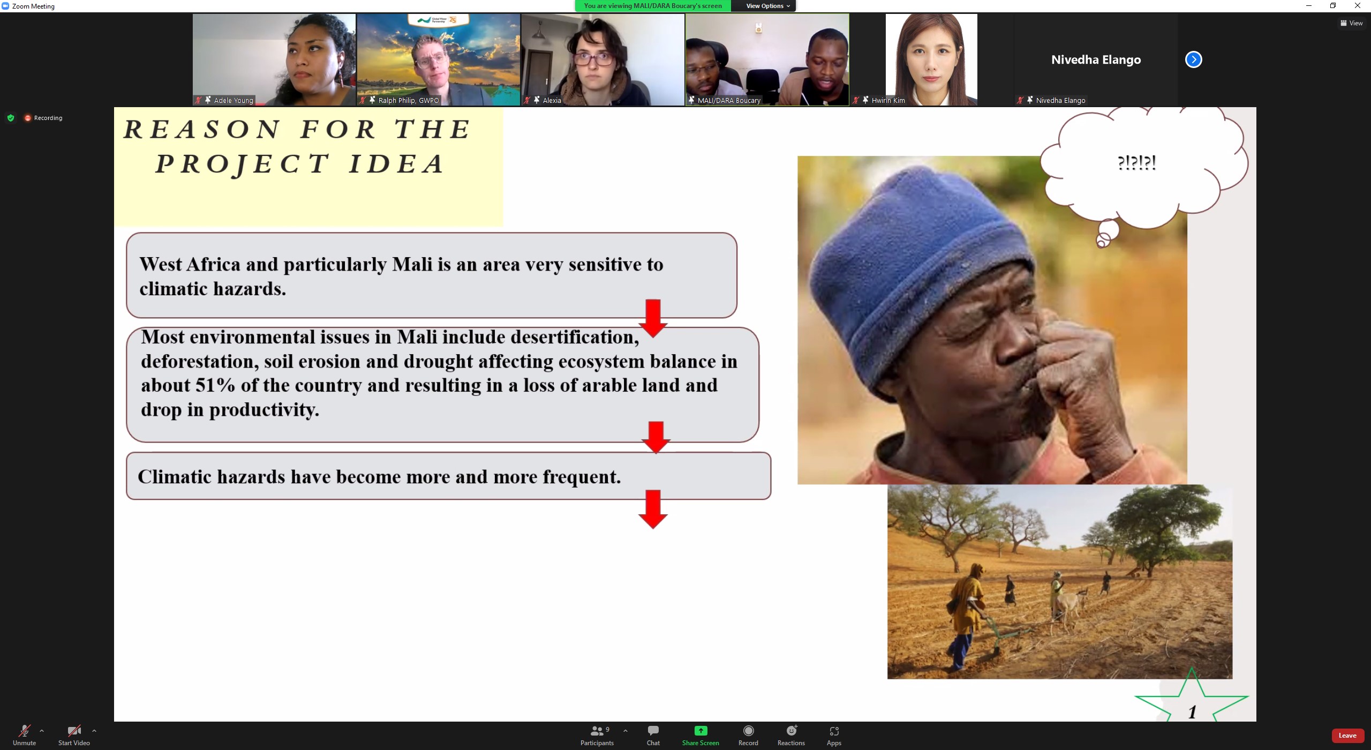Open the Participants panel
The width and height of the screenshot is (1371, 750).
597,735
